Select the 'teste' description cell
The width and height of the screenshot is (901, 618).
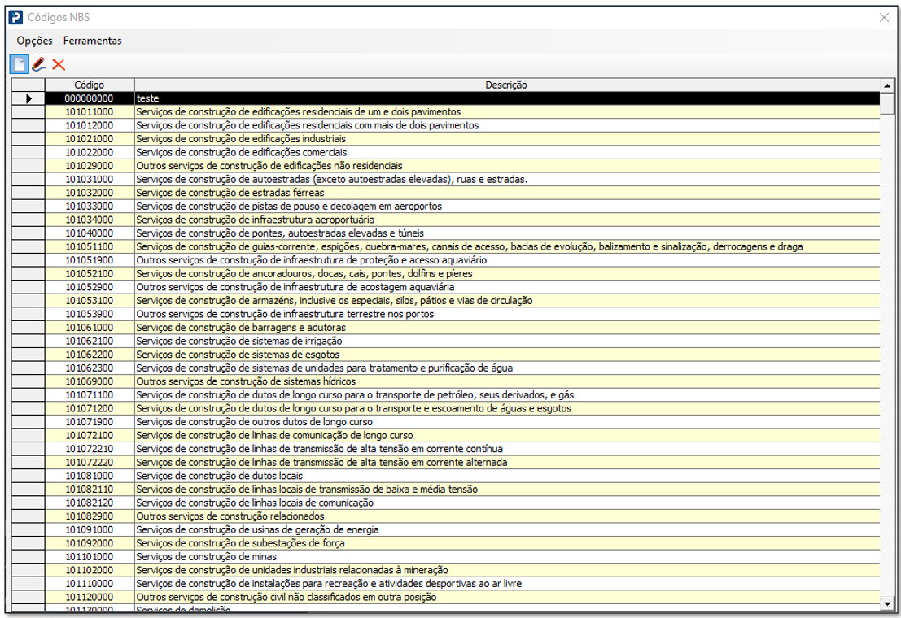coord(507,98)
